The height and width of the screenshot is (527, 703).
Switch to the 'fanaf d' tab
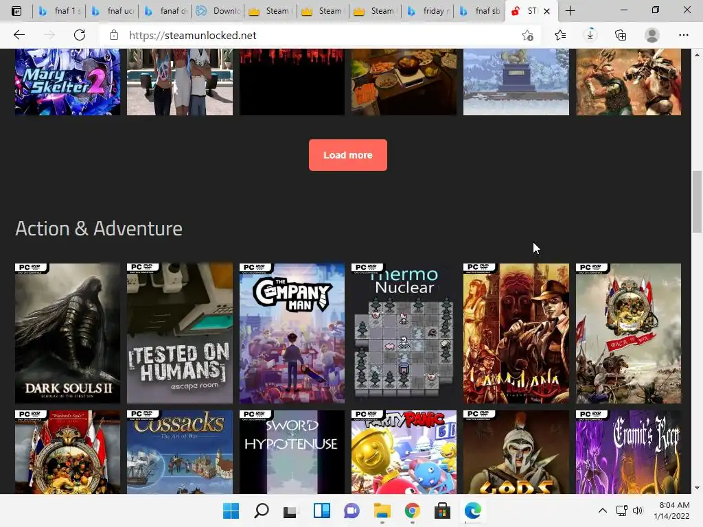165,11
